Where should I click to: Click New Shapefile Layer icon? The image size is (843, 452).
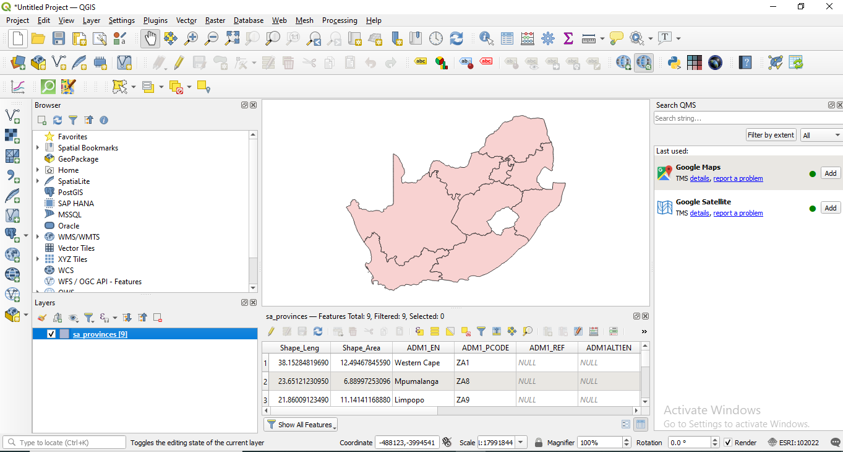click(59, 63)
